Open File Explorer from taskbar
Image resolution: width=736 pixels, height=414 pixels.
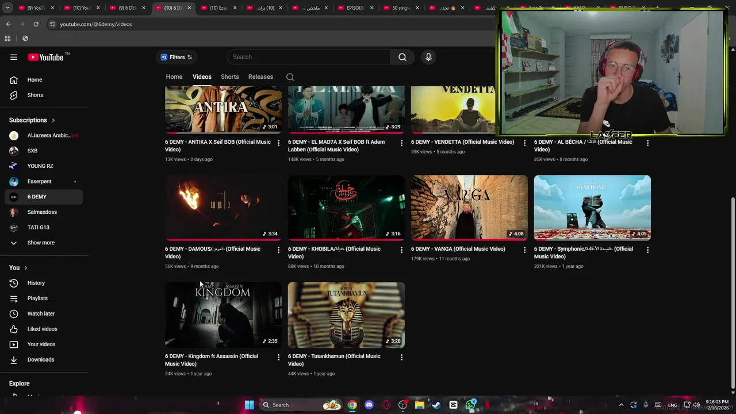(420, 405)
